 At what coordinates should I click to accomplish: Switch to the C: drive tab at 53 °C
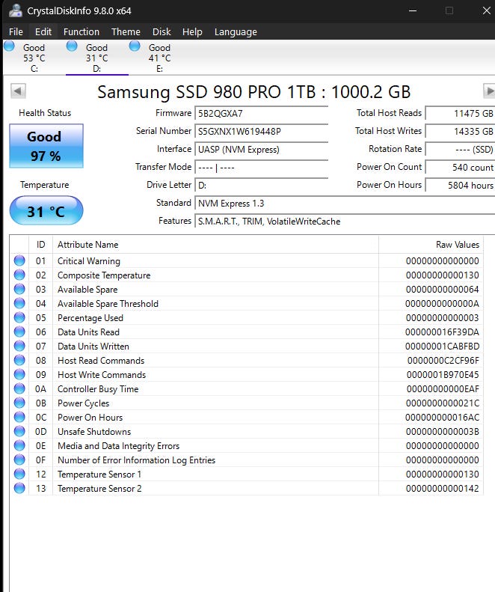click(34, 58)
